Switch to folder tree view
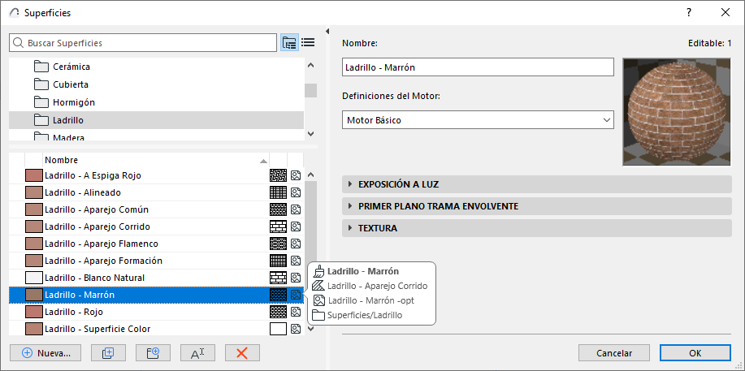745x371 pixels. pos(289,42)
